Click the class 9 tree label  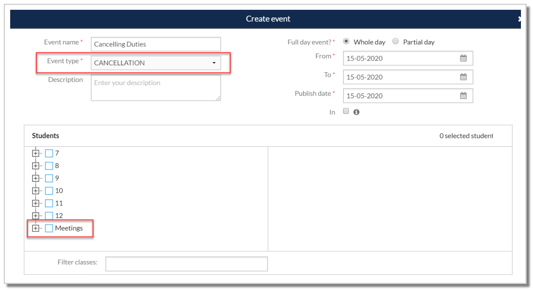[x=57, y=178]
